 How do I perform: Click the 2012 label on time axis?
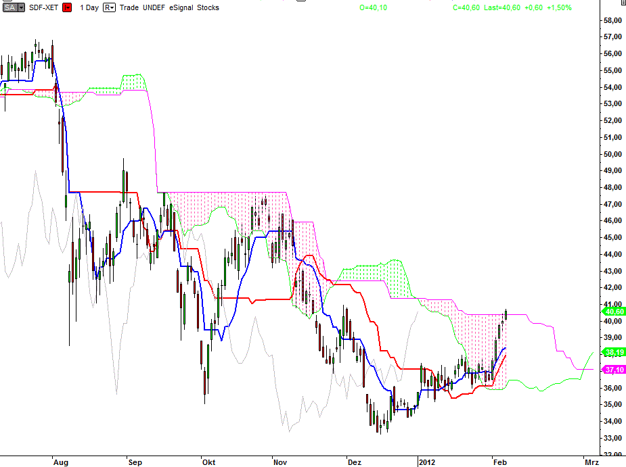(x=426, y=462)
